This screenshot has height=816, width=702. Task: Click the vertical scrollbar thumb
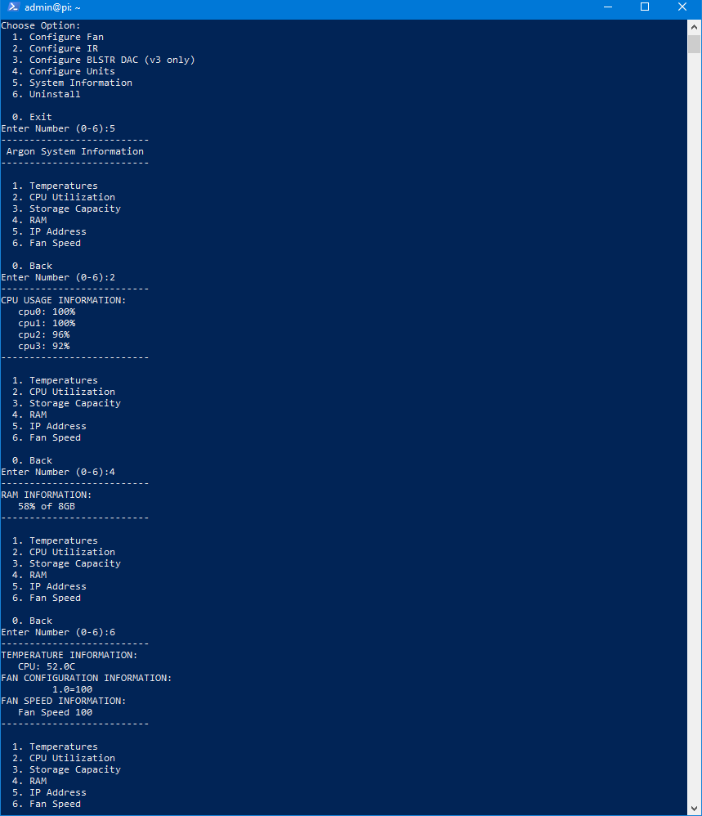point(694,44)
